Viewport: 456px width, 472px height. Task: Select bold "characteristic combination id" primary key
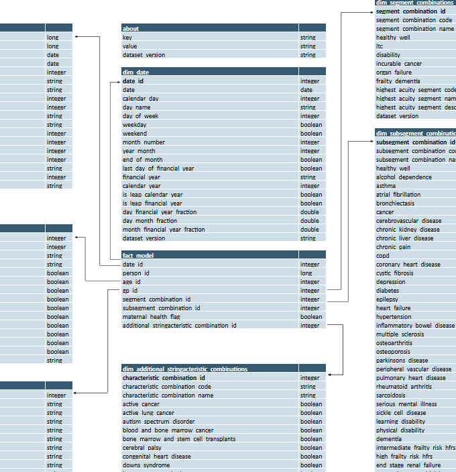coord(164,378)
